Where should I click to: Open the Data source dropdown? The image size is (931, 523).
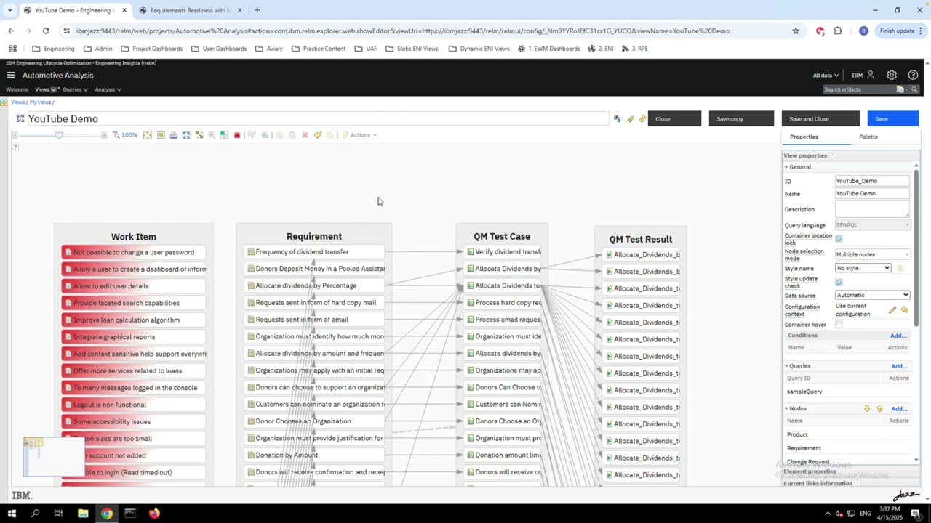tap(872, 296)
